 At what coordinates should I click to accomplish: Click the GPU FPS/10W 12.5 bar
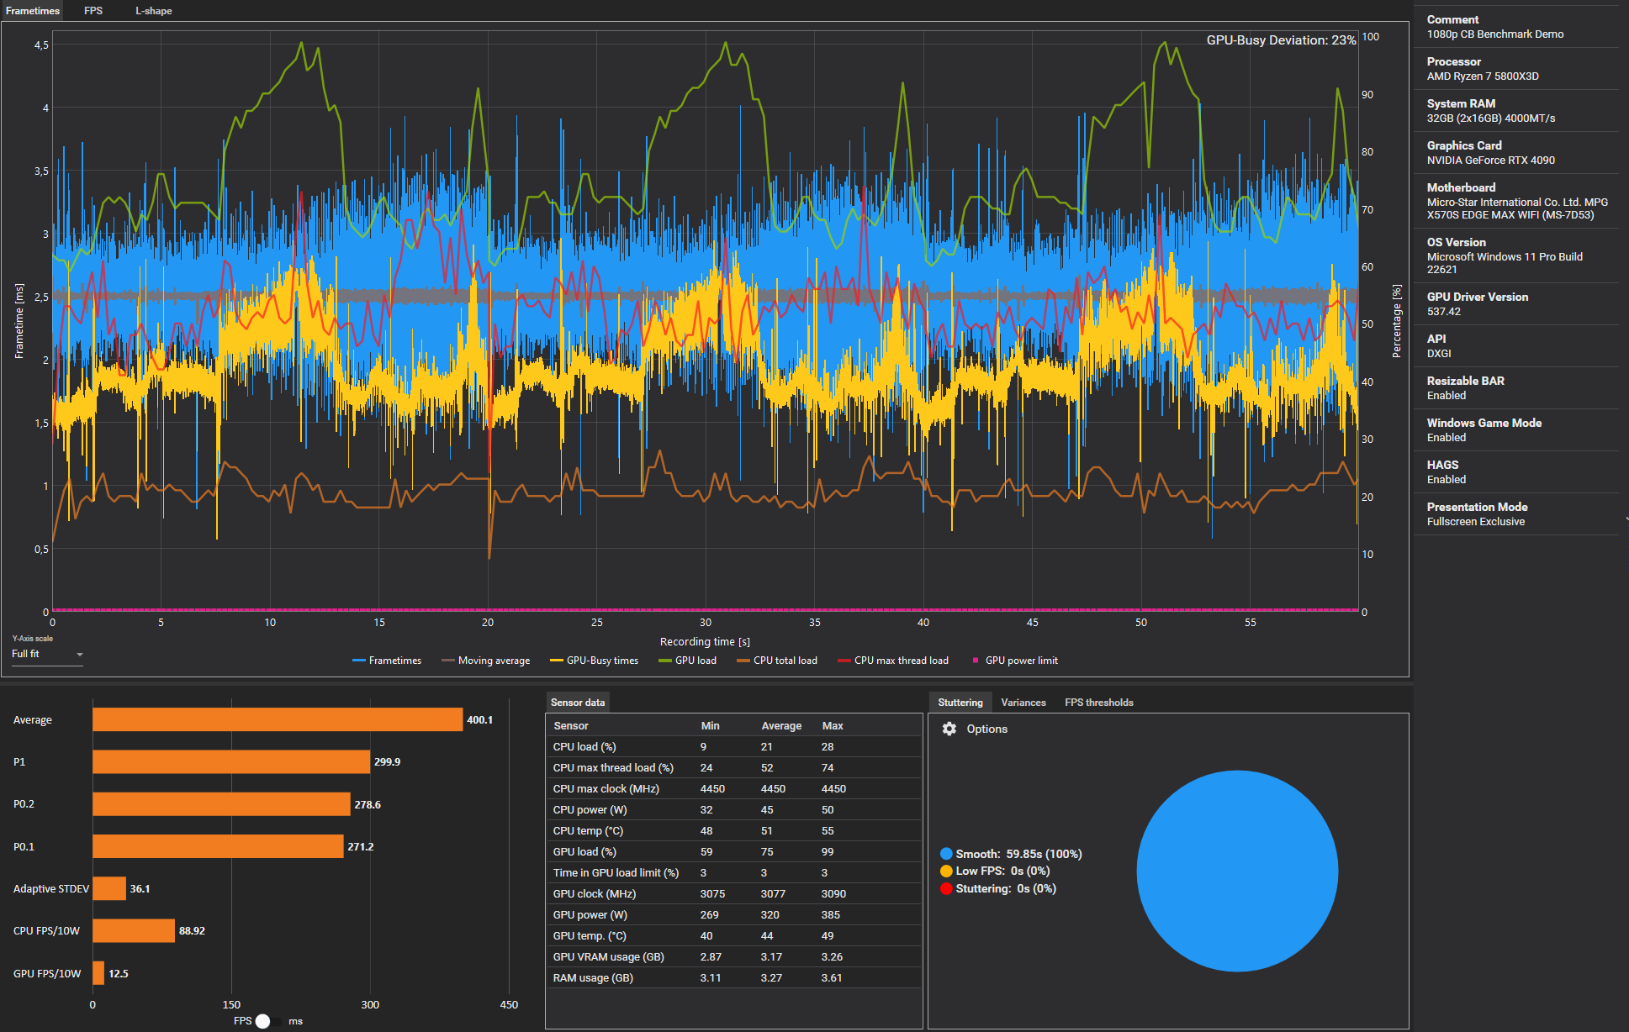coord(98,973)
